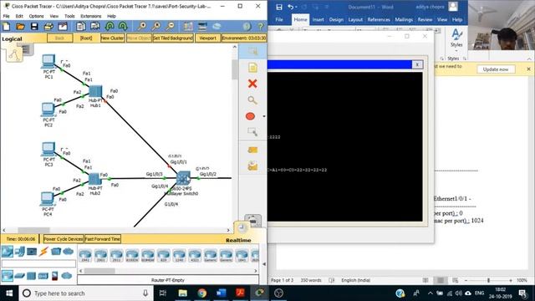Choose the Connections lightning bolt category
Image resolution: width=535 pixels, height=301 pixels.
(43, 252)
